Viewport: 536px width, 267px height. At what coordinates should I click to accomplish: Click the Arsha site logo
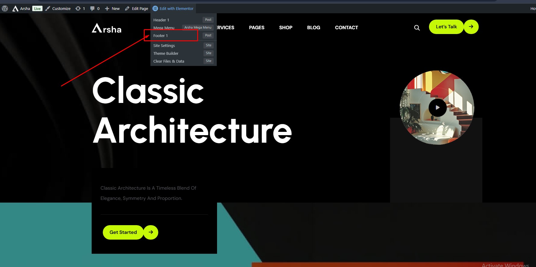(107, 28)
